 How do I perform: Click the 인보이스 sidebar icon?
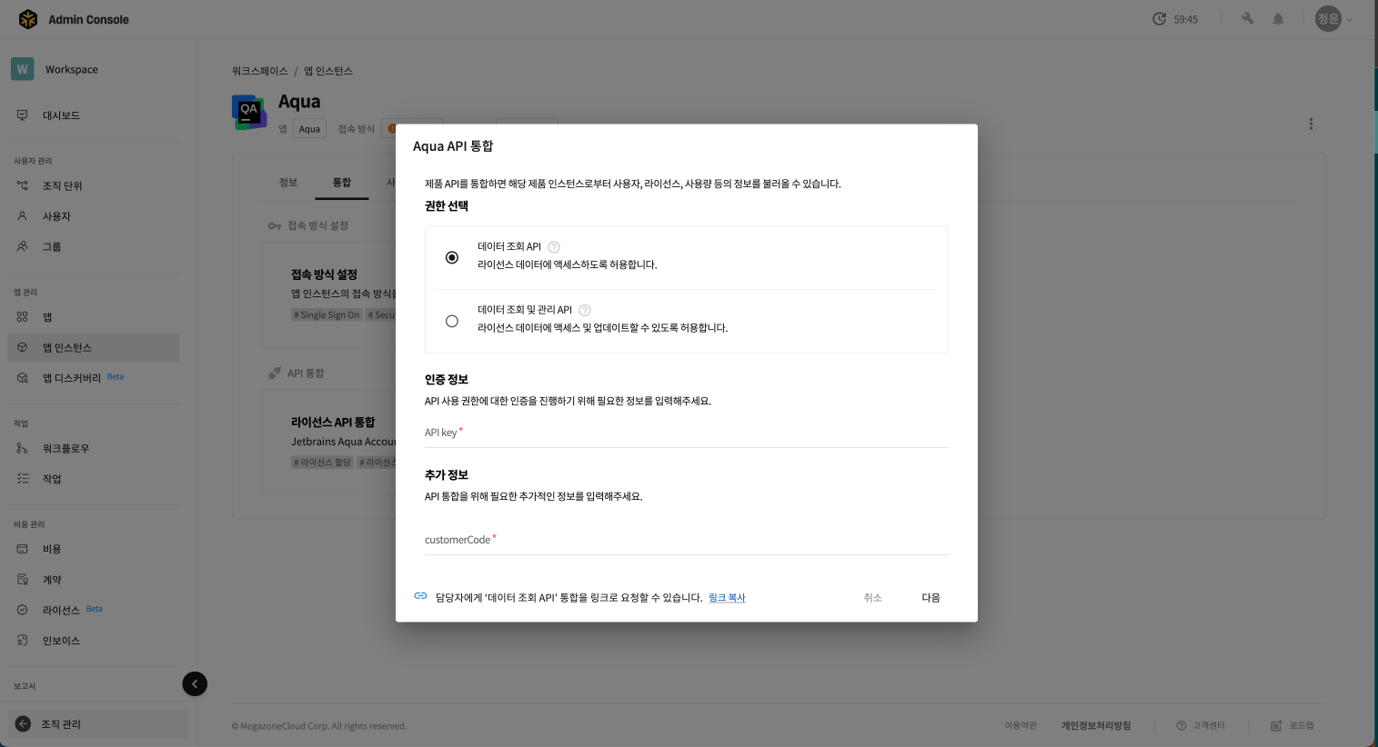23,641
